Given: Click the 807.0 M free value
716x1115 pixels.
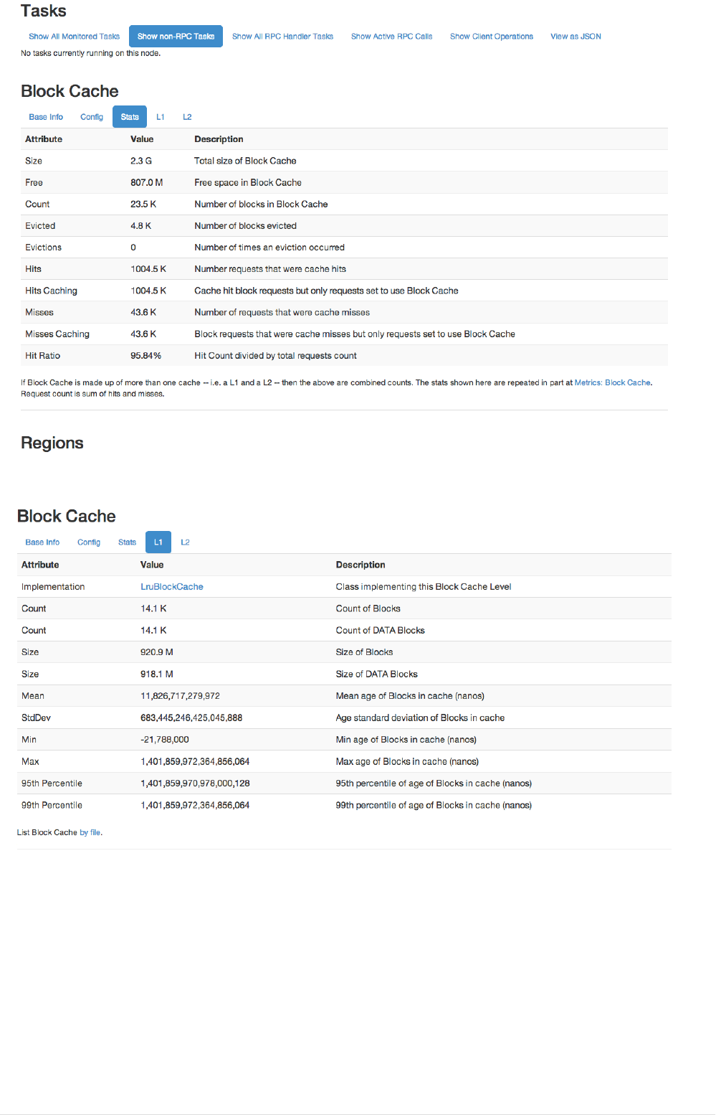Looking at the screenshot, I should coord(146,182).
